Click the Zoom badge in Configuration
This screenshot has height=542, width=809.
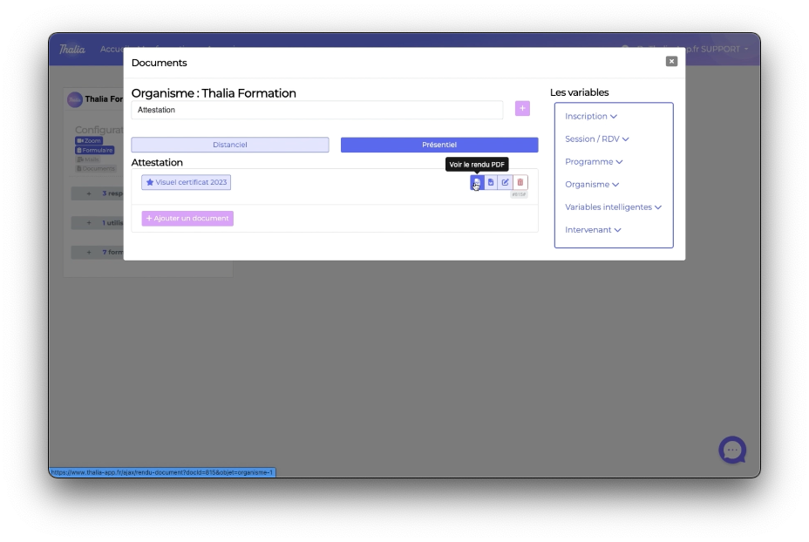(x=89, y=140)
